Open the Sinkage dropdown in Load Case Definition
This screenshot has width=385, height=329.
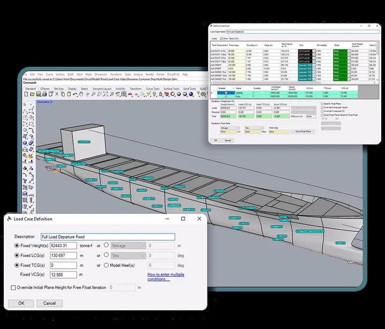click(128, 246)
